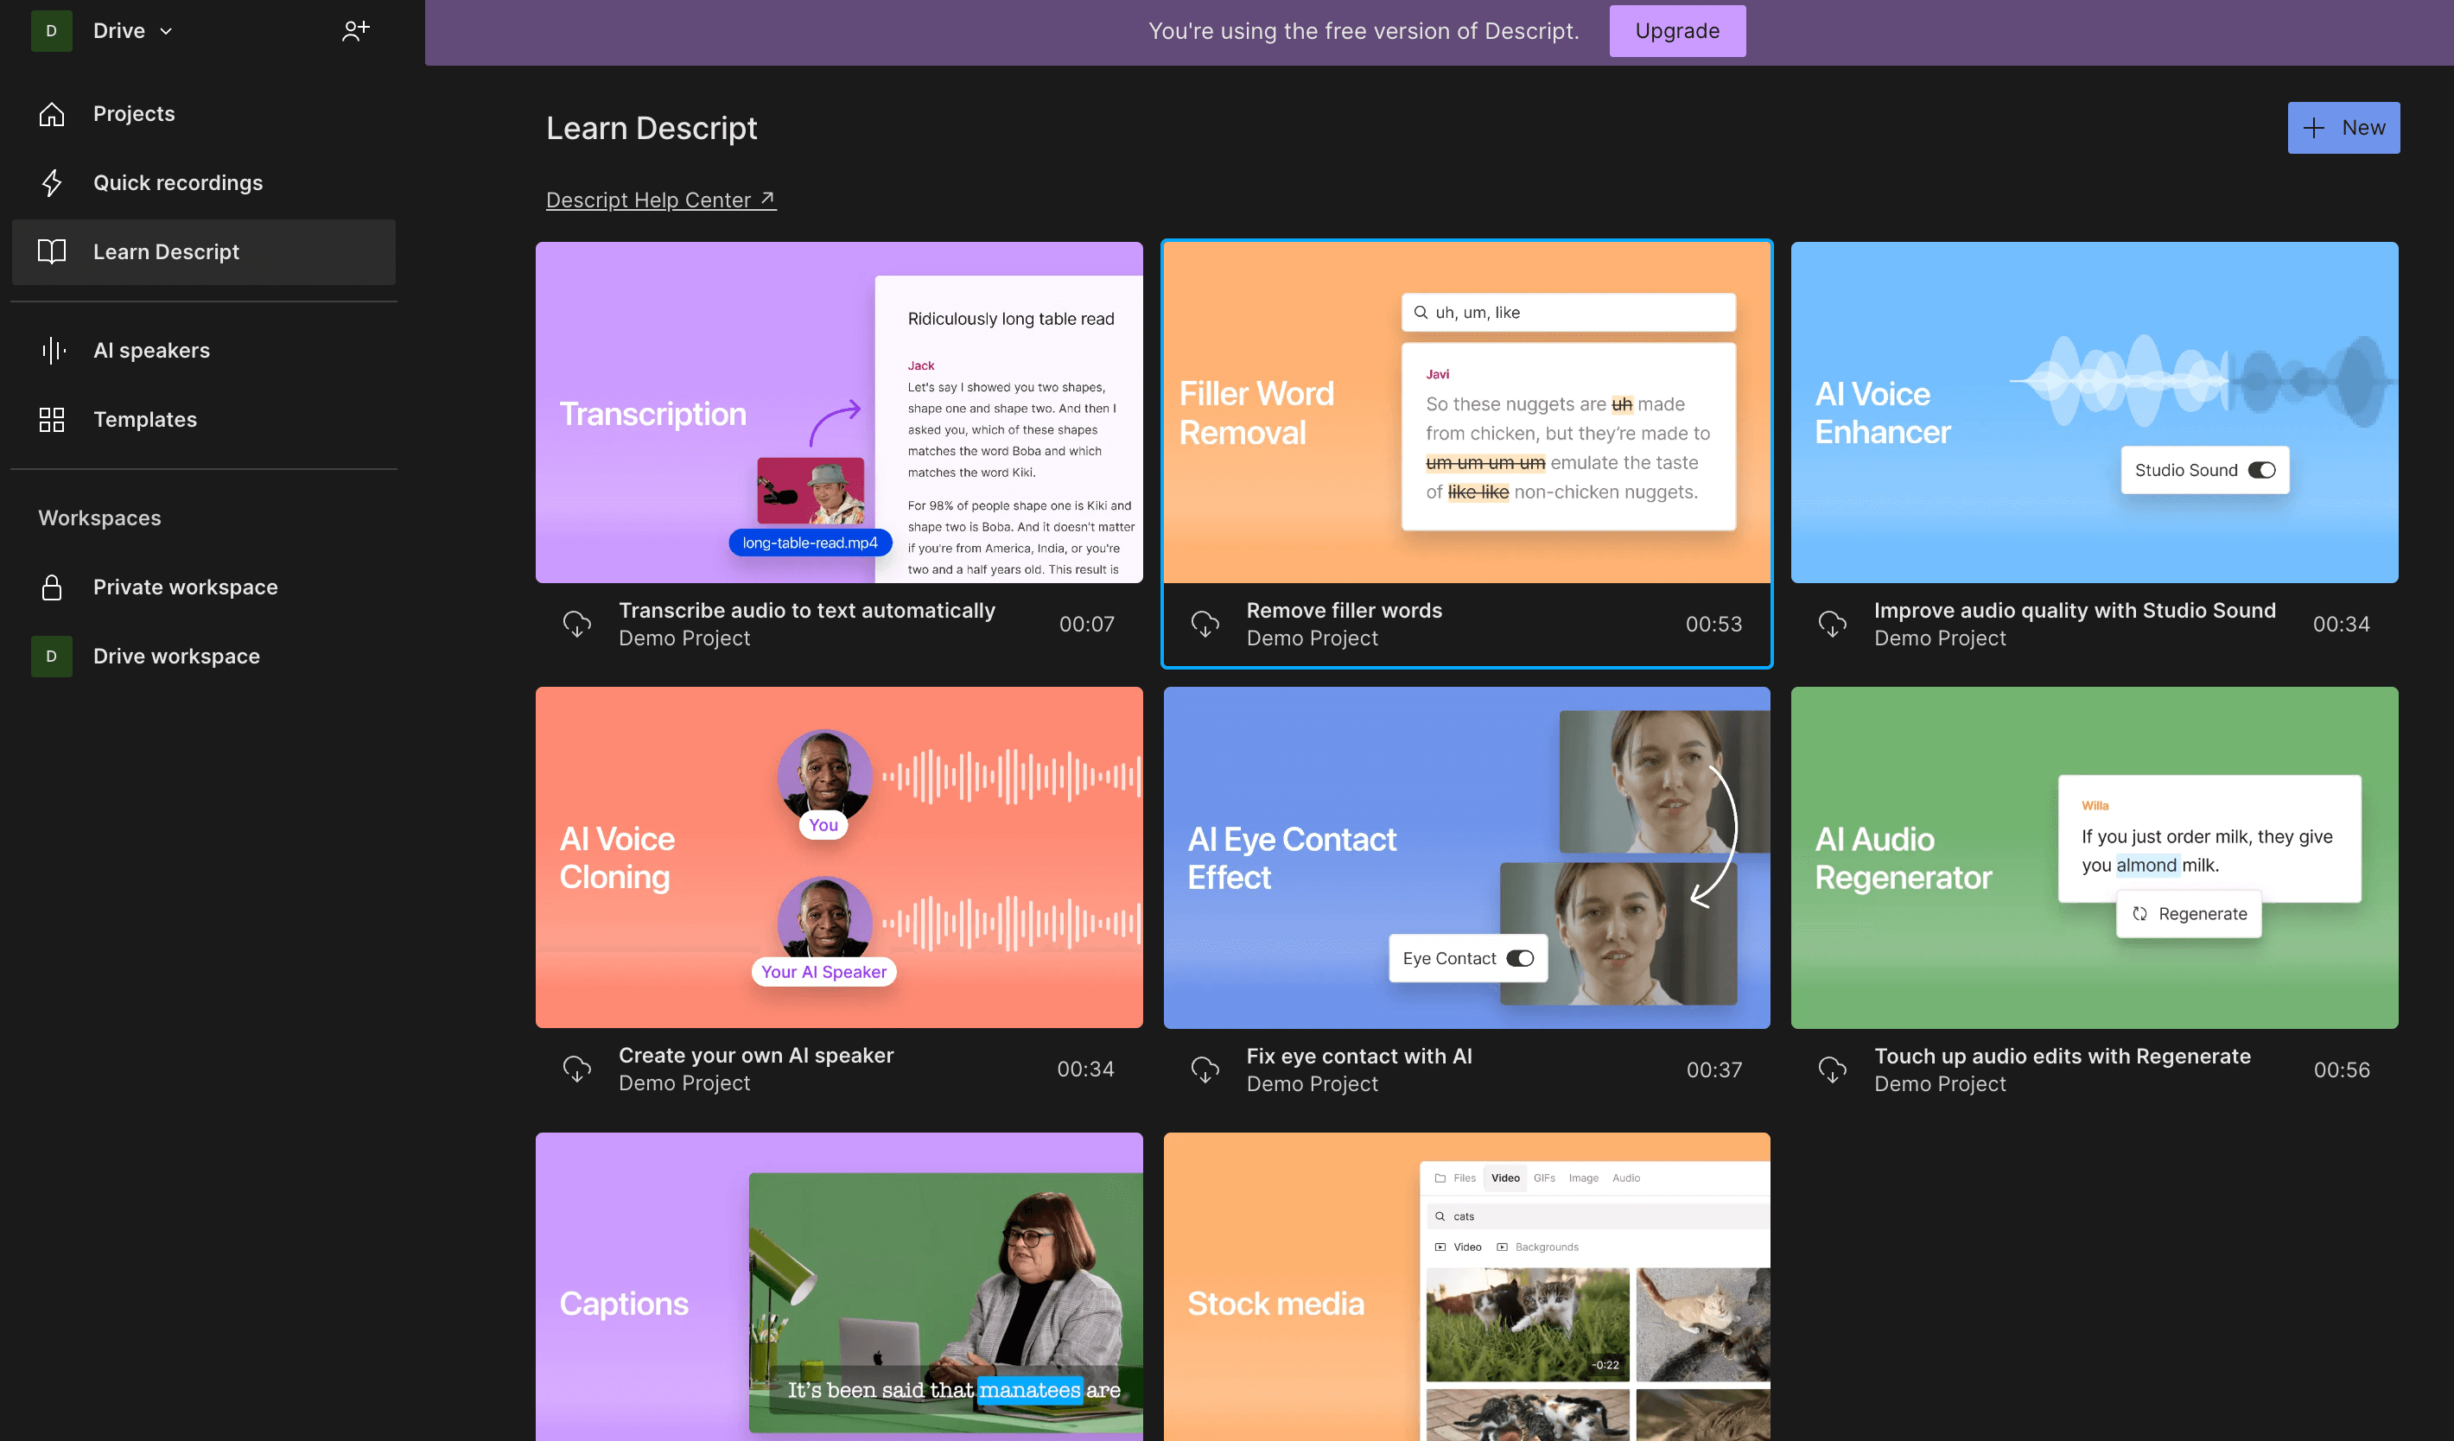Click cloud download icon for Remove filler words
Viewport: 2454px width, 1441px height.
point(1205,624)
